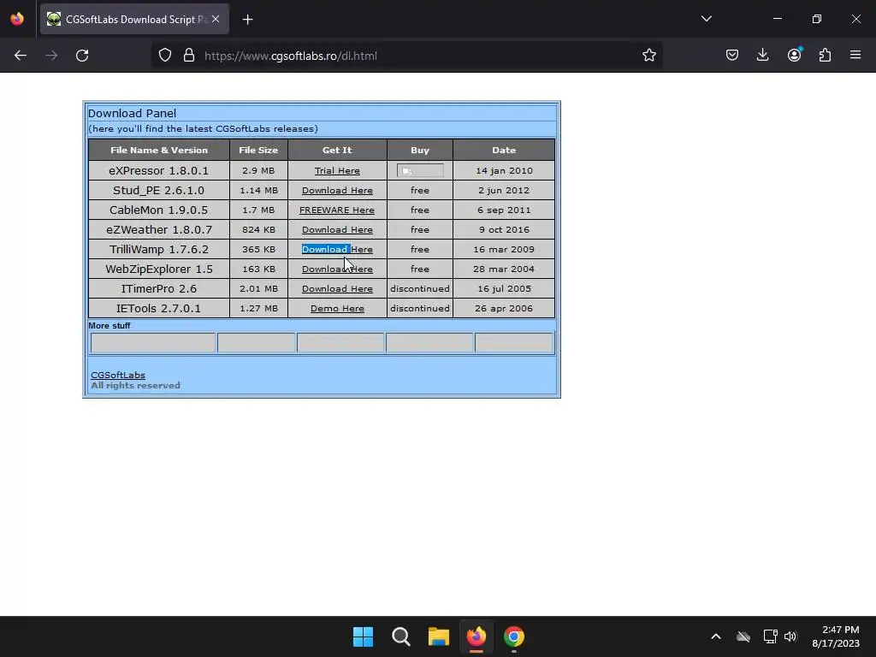The image size is (876, 657).
Task: Click the 'File Name & Version' header
Action: (158, 150)
